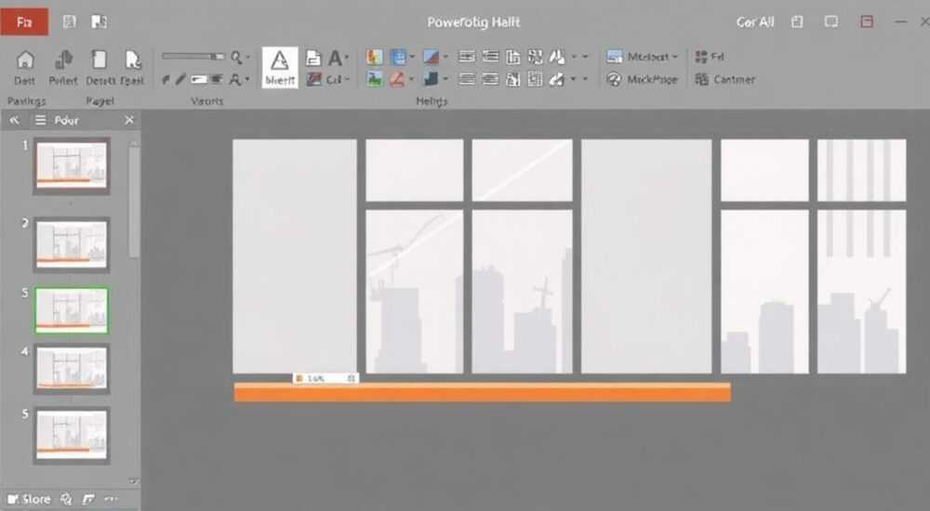The width and height of the screenshot is (930, 511).
Task: Click the slide panel vertical scrollbar
Action: (x=134, y=202)
